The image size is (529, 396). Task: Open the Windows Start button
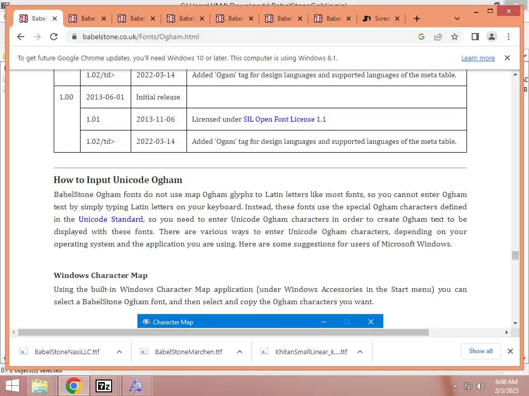(x=12, y=386)
